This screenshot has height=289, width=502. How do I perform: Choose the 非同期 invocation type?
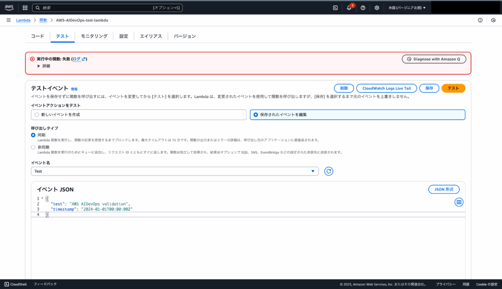[33, 147]
